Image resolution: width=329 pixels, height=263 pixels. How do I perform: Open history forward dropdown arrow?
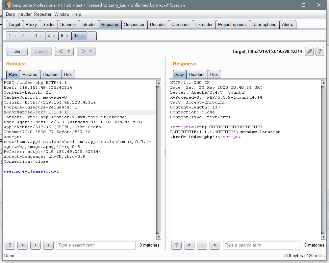91,51
